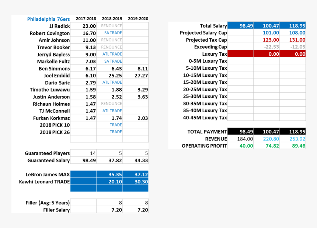The image size is (317, 228).
Task: Select Timothe Luwawu's 3.29 salary cell
Action: pos(135,90)
